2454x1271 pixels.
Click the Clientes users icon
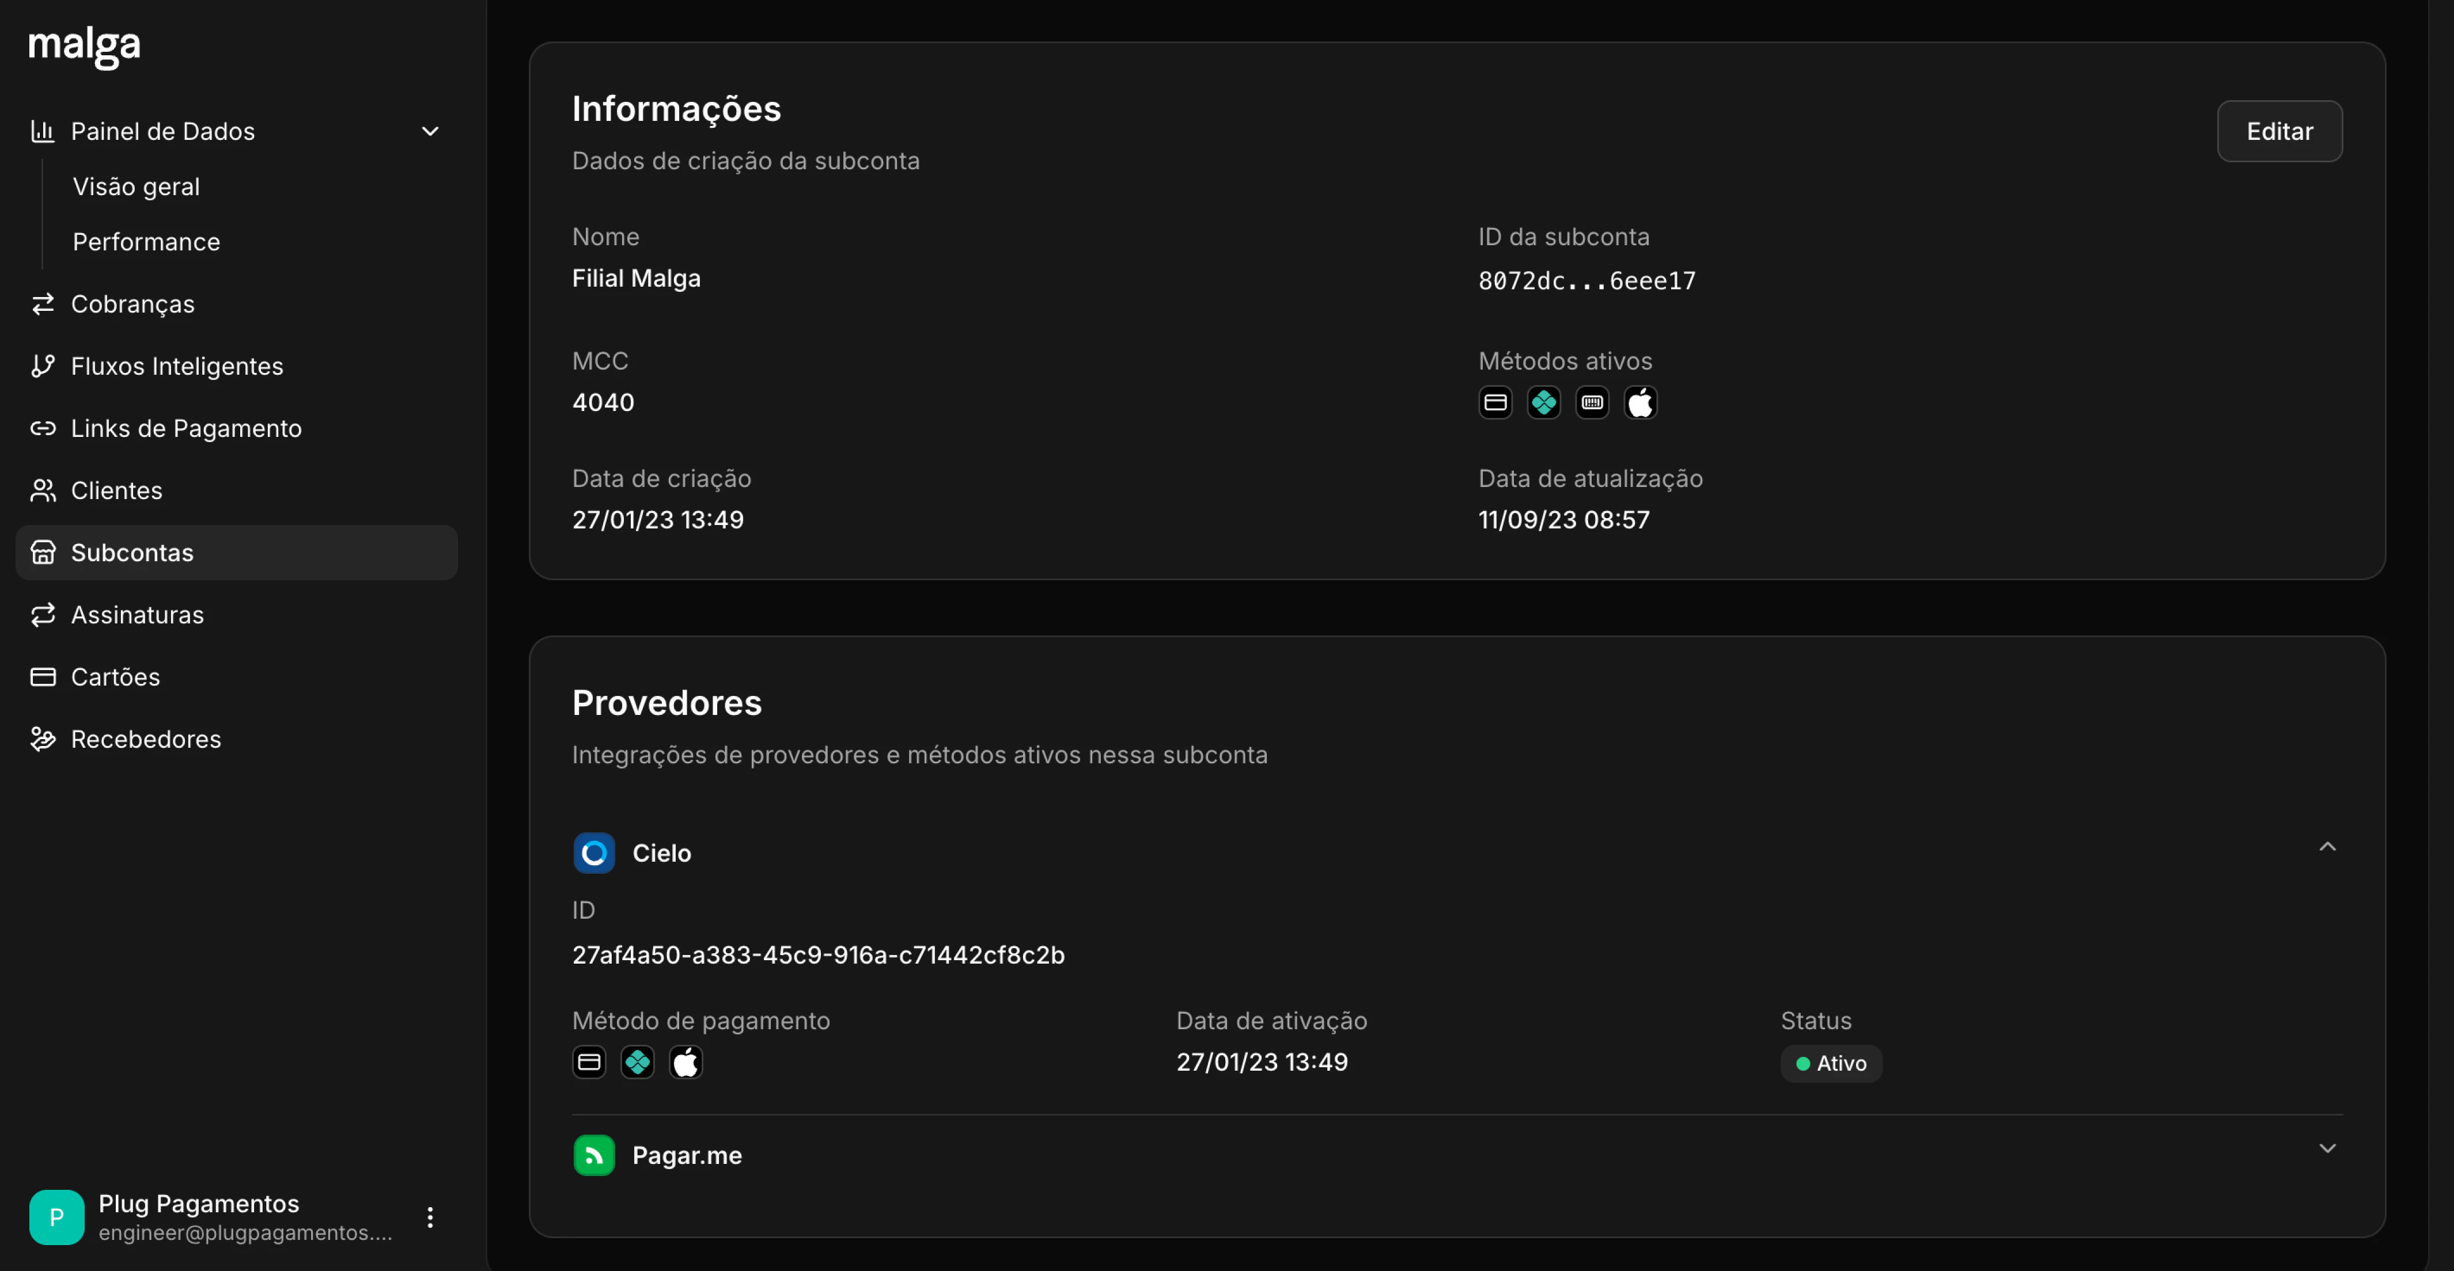(x=42, y=490)
